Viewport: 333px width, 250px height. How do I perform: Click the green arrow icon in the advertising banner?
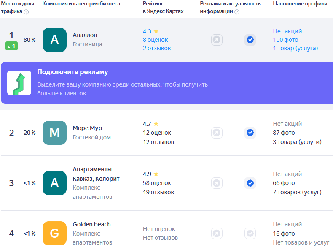tap(19, 83)
